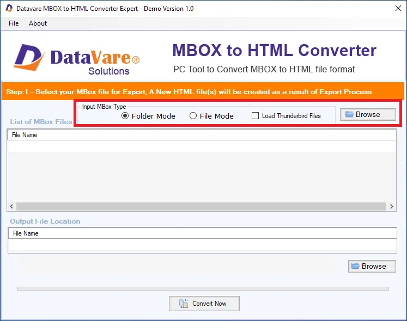Screen dimensions: 407x321
Task: Click the right arrow of the horizontal scrollbar
Action: [x=391, y=206]
